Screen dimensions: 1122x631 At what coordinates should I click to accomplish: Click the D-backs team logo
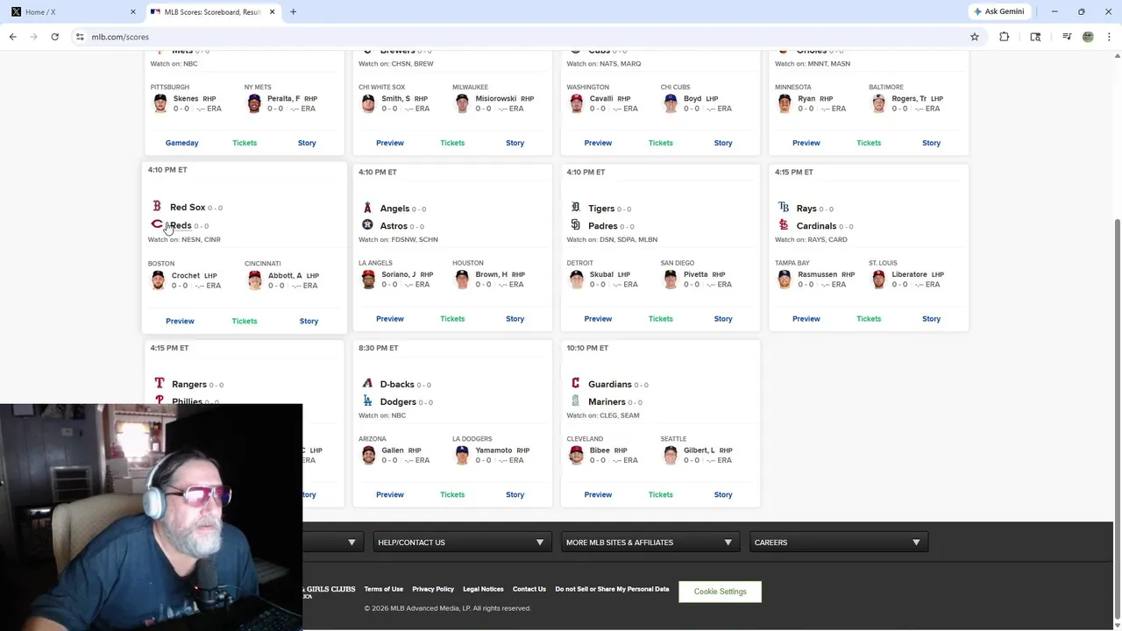click(x=367, y=384)
